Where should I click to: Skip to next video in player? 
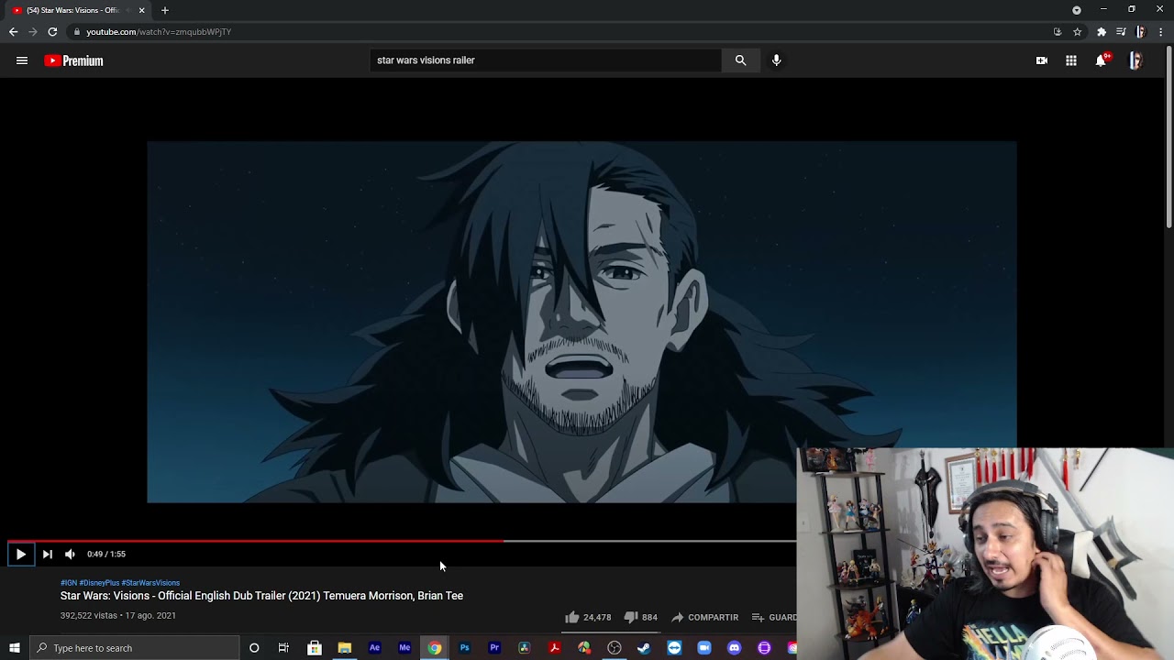click(x=48, y=554)
